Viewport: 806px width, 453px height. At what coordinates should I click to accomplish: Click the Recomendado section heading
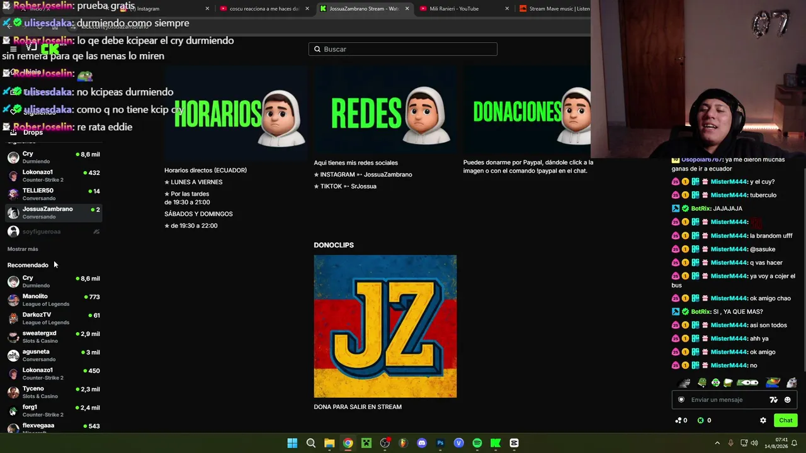click(x=28, y=266)
